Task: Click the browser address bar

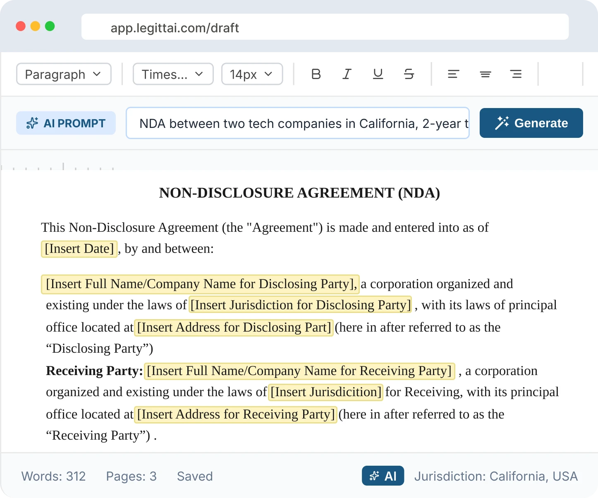Action: click(x=325, y=27)
